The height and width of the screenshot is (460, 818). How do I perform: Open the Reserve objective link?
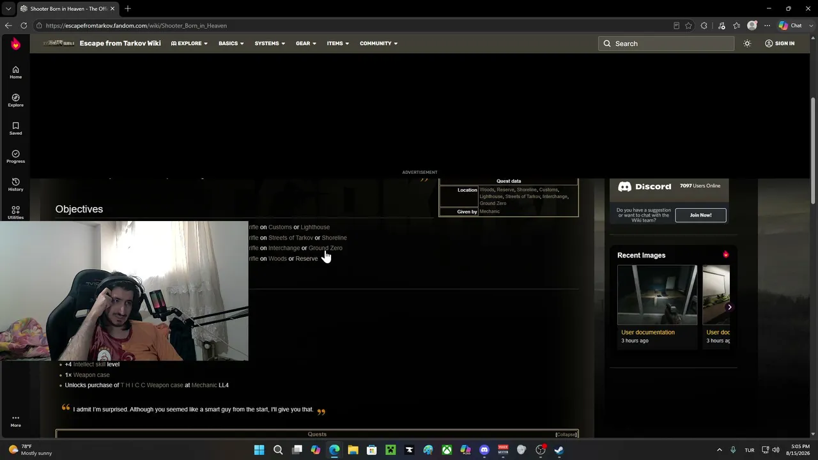pyautogui.click(x=307, y=259)
